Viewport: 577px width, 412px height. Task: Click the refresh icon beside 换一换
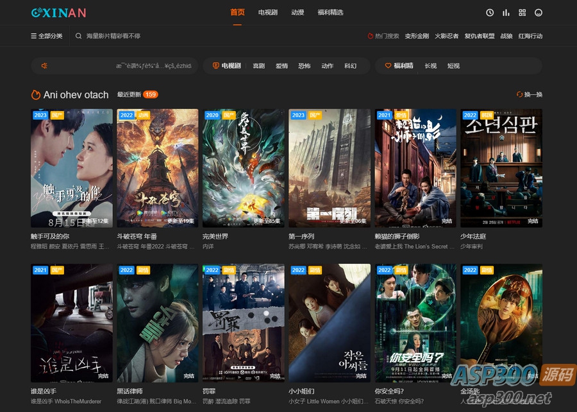point(519,95)
